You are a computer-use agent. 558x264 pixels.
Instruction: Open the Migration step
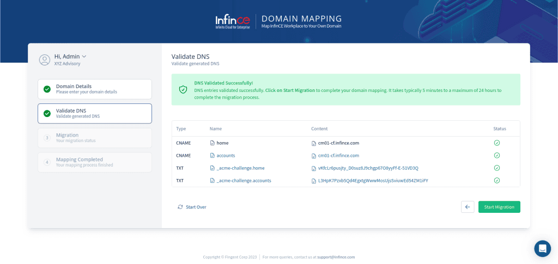(x=95, y=138)
